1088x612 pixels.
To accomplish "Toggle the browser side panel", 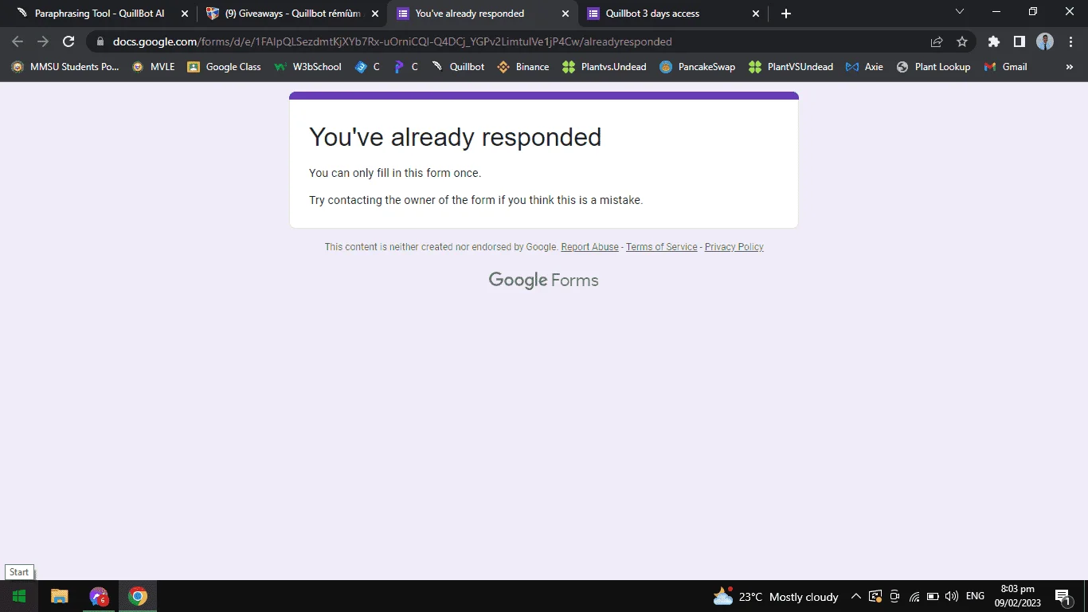I will (x=1019, y=41).
